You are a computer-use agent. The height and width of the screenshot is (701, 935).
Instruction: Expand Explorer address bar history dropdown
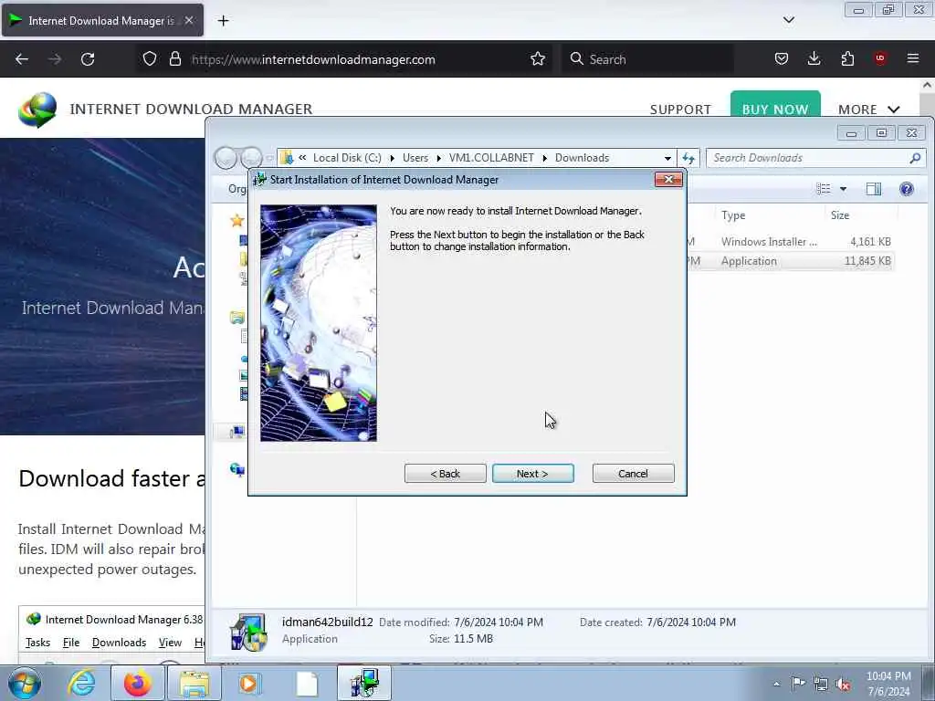point(667,159)
